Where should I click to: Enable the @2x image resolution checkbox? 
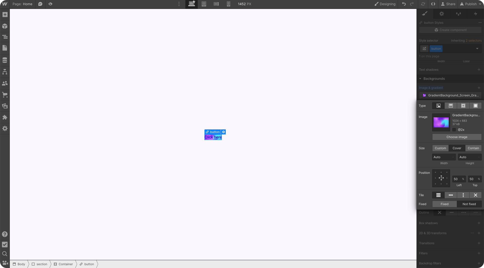tap(454, 130)
